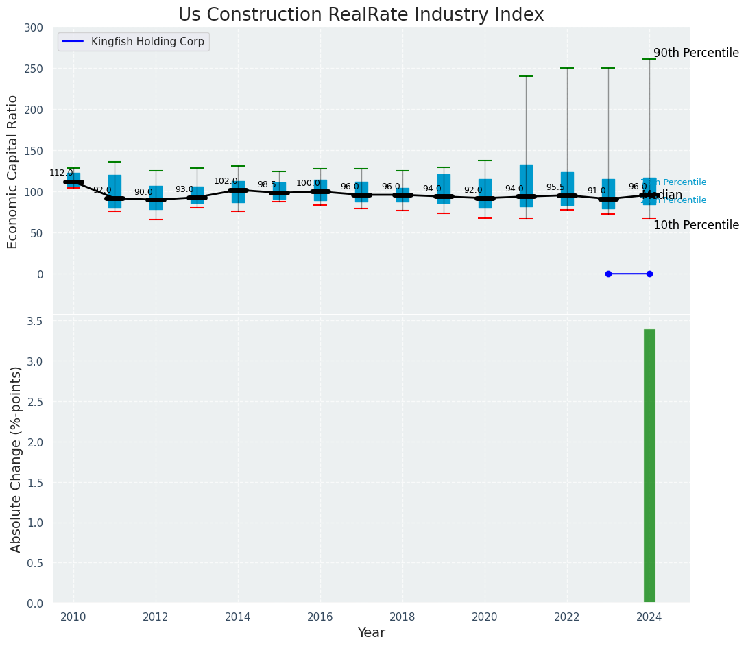Screen dimensions: 746x646
Task: Click the median value label 102.0
Action: (226, 181)
